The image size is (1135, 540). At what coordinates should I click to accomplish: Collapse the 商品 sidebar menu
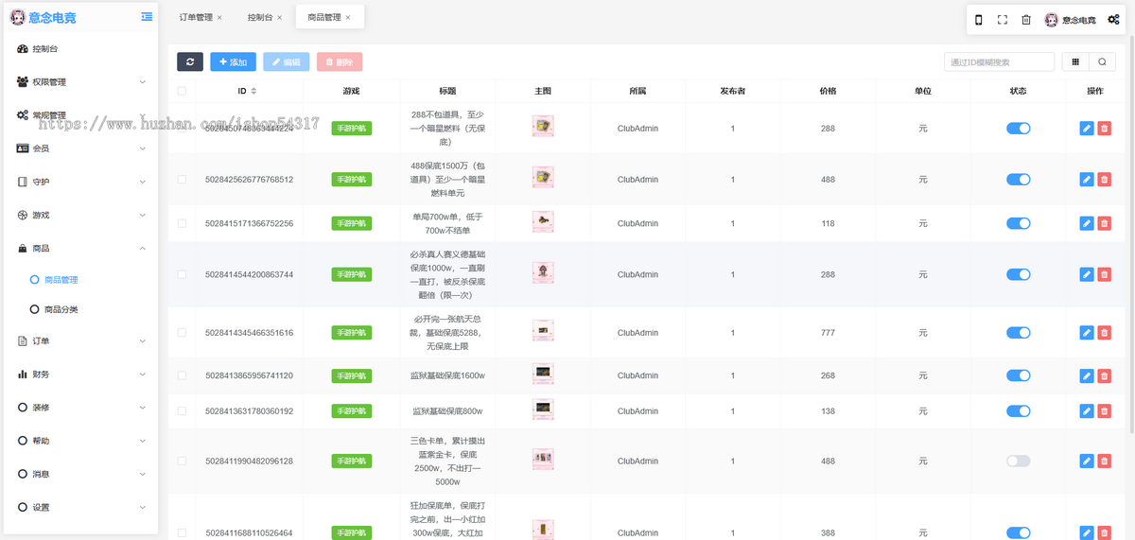coord(81,248)
